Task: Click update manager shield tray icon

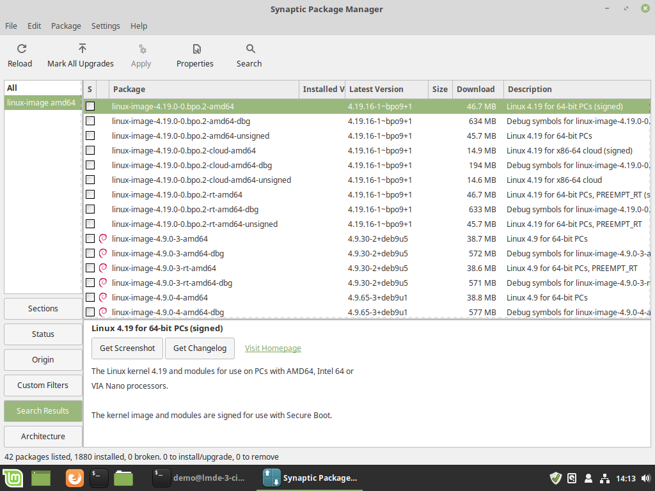Action: 556,478
